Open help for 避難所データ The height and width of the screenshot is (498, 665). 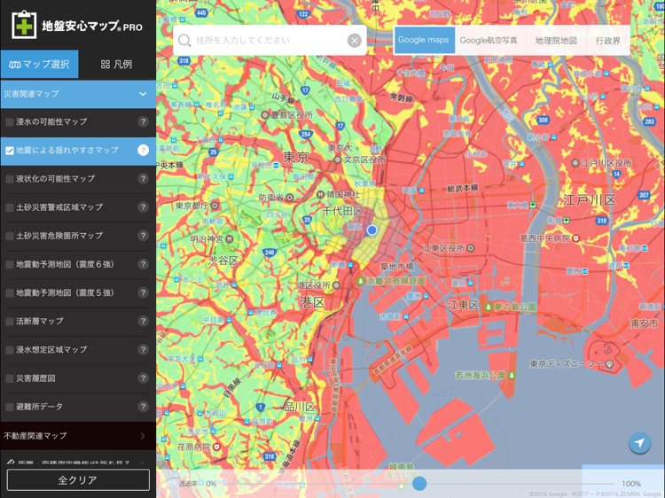click(144, 407)
